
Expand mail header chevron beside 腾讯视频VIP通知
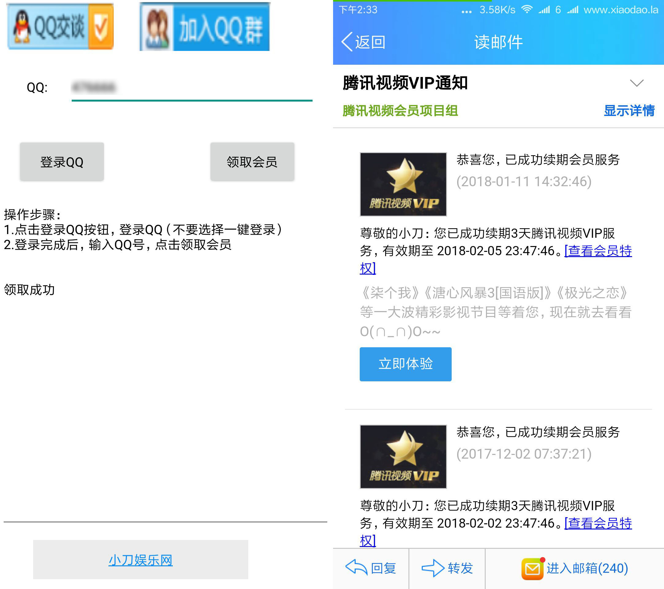(636, 83)
